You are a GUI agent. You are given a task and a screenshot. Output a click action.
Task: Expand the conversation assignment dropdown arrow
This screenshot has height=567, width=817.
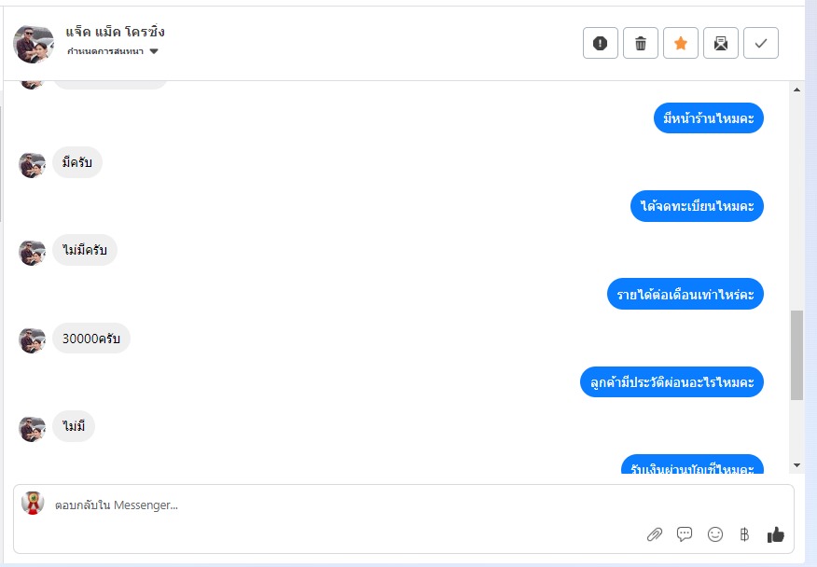coord(154,51)
